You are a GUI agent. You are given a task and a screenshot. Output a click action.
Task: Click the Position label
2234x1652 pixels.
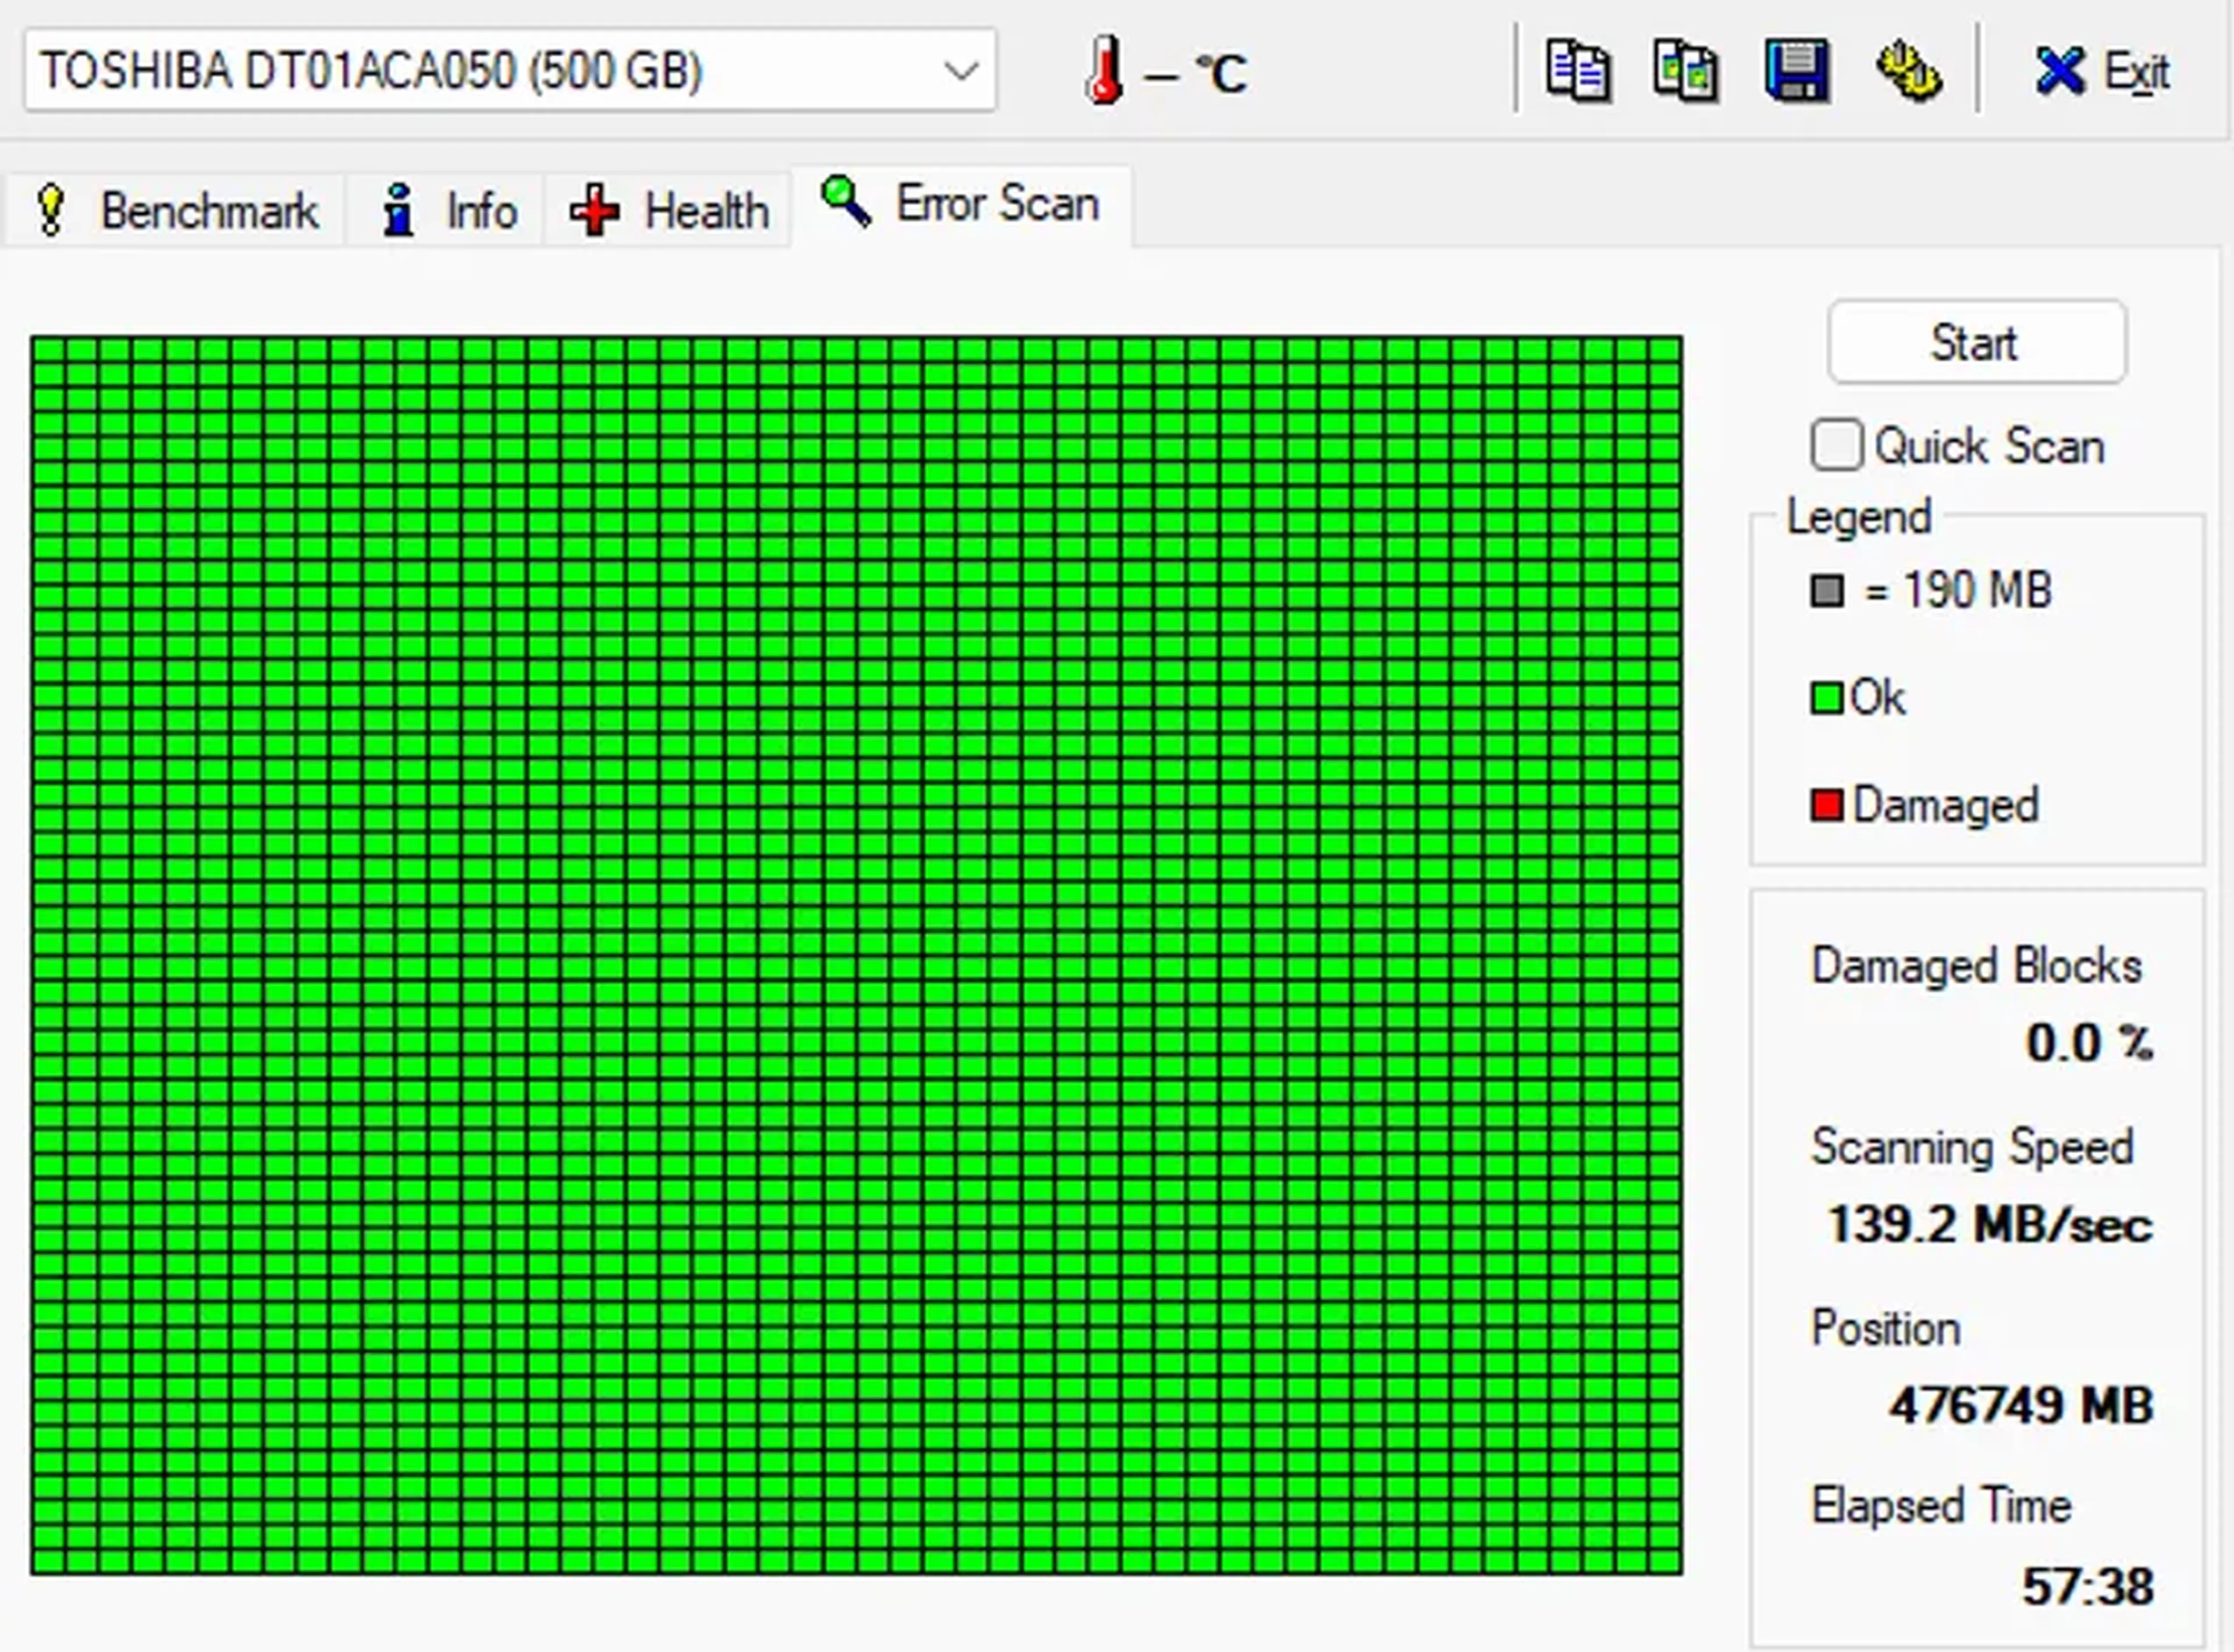(1885, 1329)
